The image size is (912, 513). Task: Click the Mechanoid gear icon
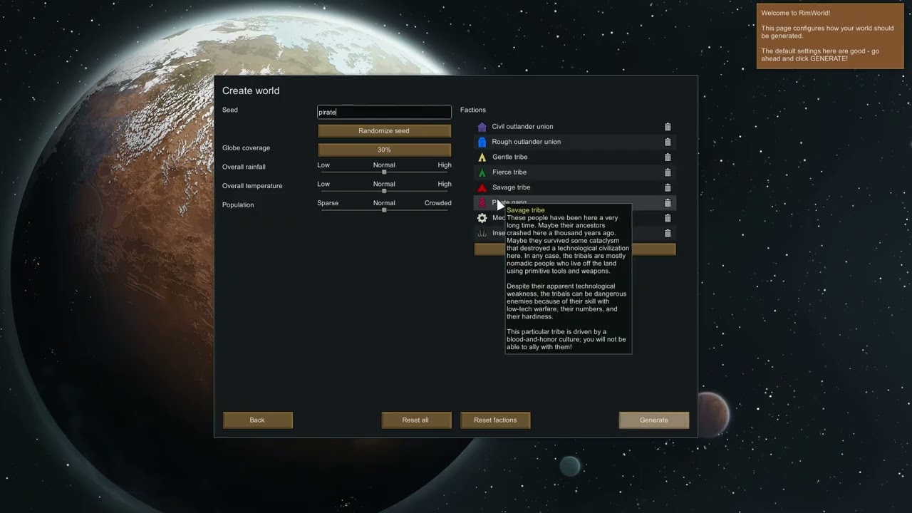pyautogui.click(x=482, y=218)
